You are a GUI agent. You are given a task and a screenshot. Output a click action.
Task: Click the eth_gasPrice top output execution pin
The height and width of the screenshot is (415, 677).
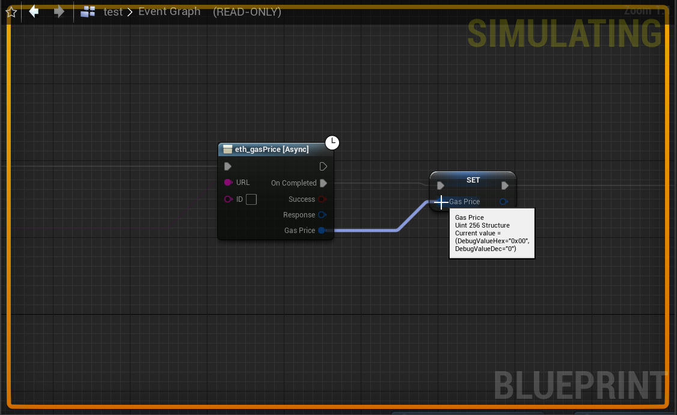click(323, 166)
